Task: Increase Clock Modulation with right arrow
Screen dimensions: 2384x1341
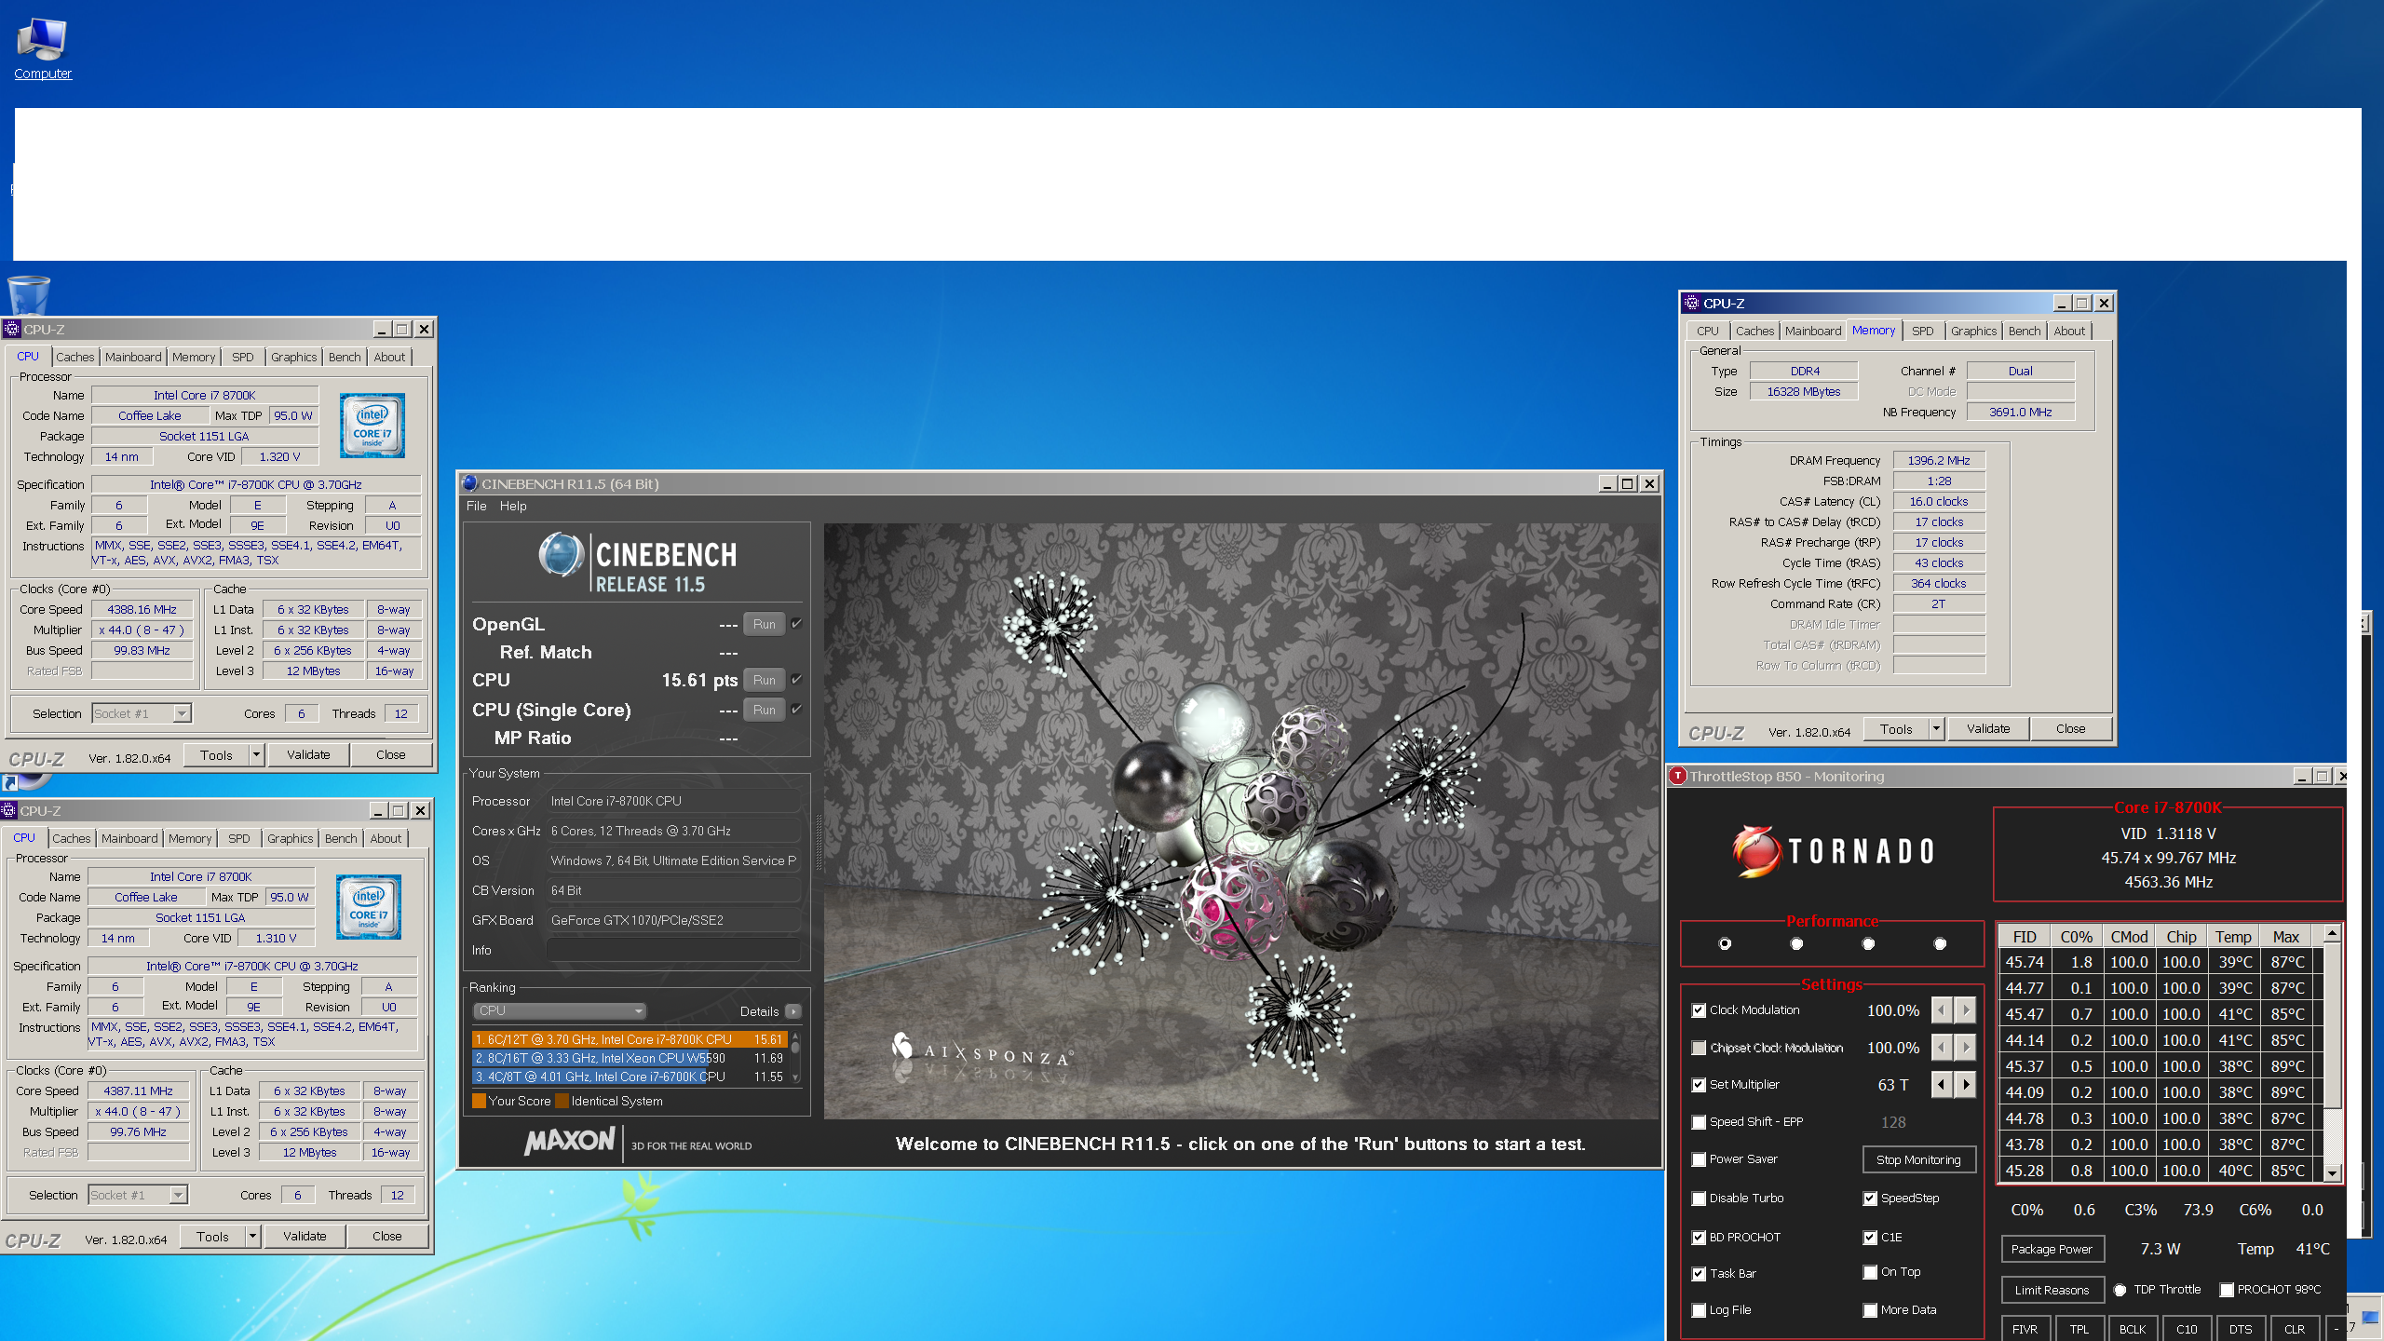Action: pyautogui.click(x=1966, y=1010)
